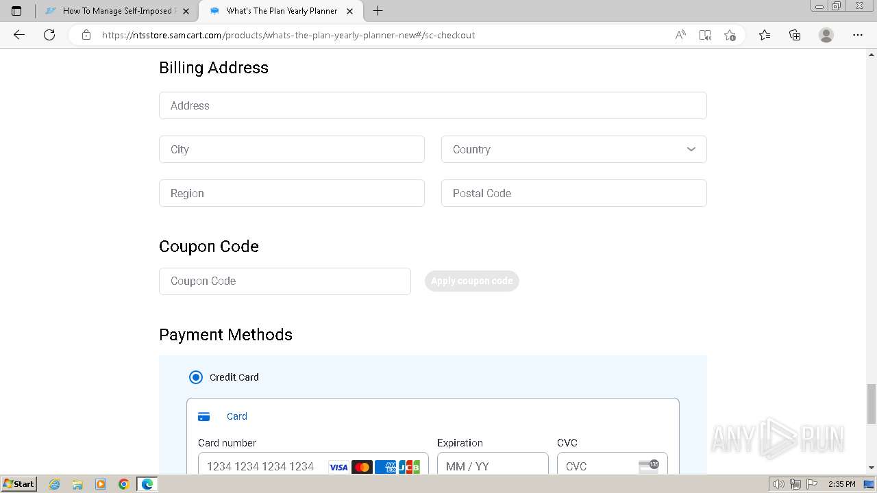Click the 2:35 PM system clock
This screenshot has height=493, width=877.
[x=842, y=484]
